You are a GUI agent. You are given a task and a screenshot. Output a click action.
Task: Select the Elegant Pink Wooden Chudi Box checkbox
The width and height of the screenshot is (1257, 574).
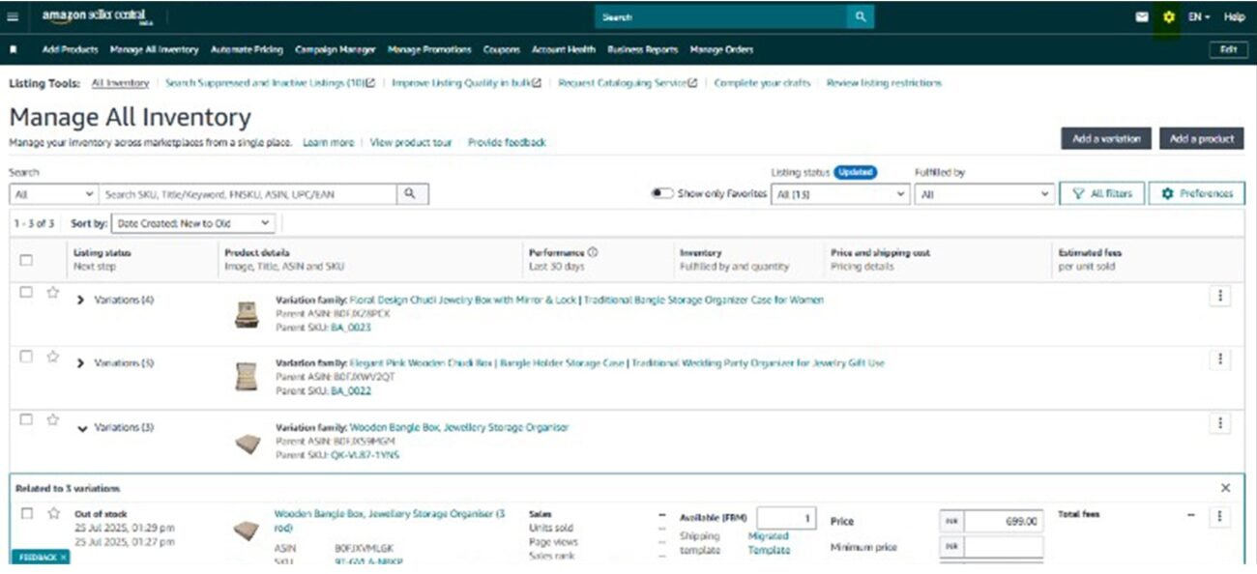(26, 356)
